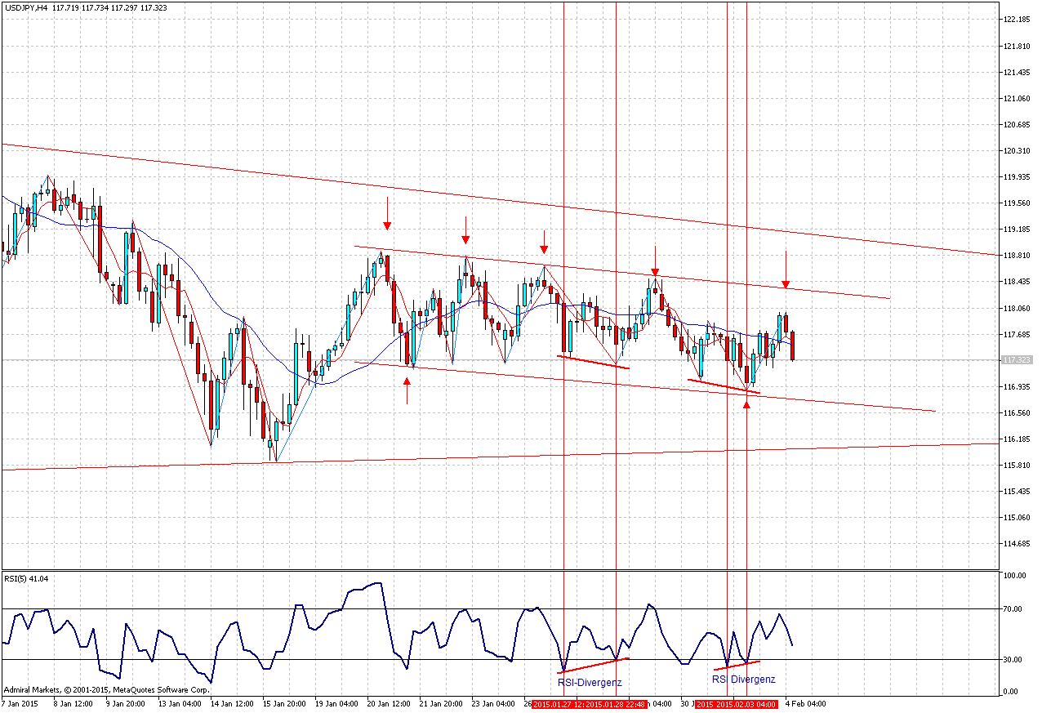The image size is (1042, 713).
Task: Click the 121.060 price axis label
Action: 1018,98
